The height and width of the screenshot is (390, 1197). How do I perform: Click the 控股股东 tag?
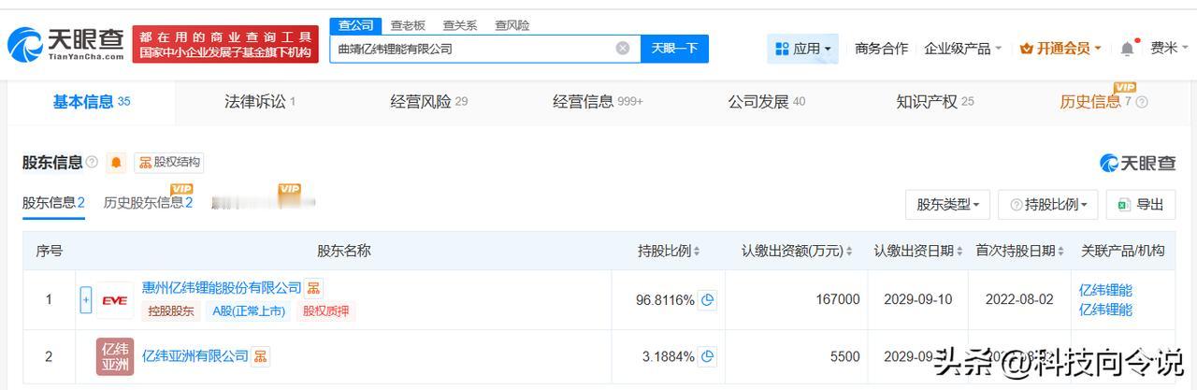tap(170, 311)
